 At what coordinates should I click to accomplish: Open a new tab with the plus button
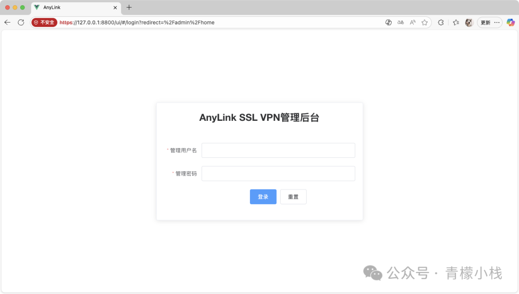(129, 7)
